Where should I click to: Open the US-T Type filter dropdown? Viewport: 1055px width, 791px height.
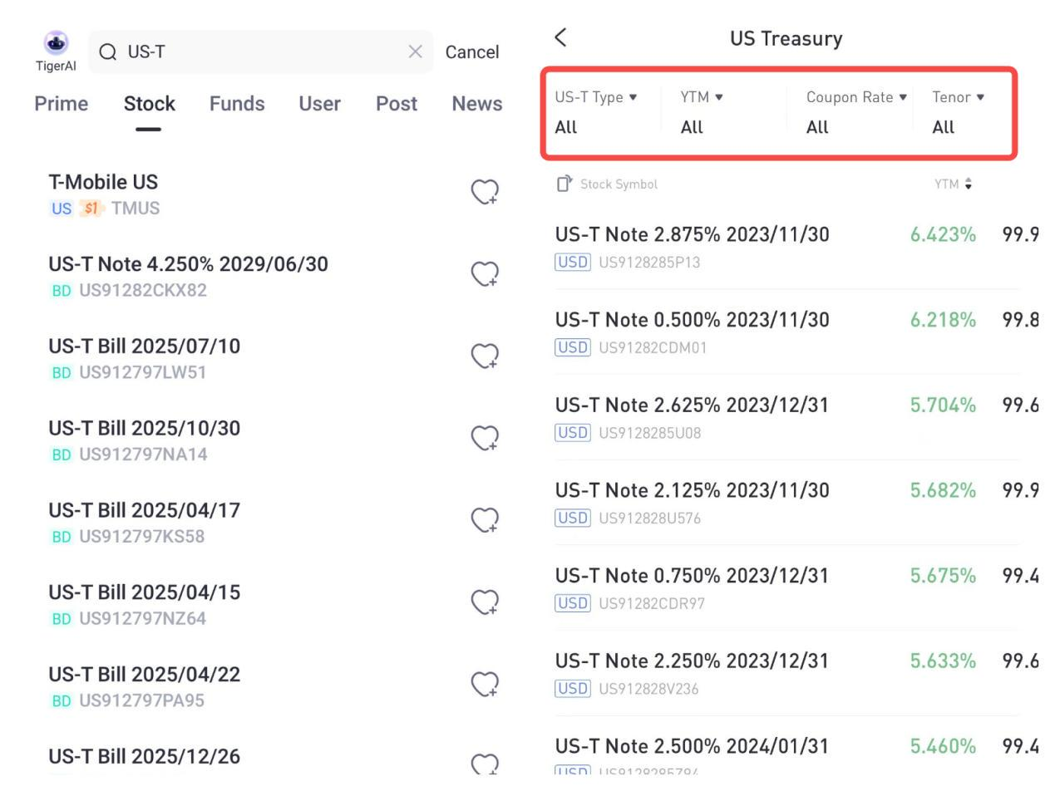(596, 97)
